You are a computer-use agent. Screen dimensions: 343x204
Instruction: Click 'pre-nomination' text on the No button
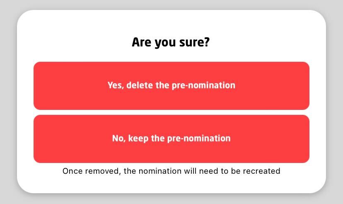pyautogui.click(x=199, y=139)
